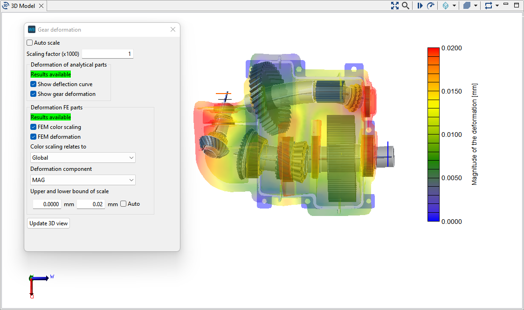This screenshot has width=524, height=310.
Task: Click the 3D Model tab icon
Action: (x=5, y=6)
